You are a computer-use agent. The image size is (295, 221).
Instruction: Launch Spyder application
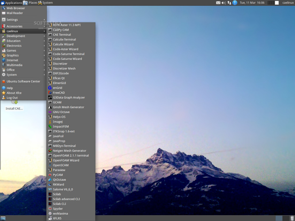point(71,209)
